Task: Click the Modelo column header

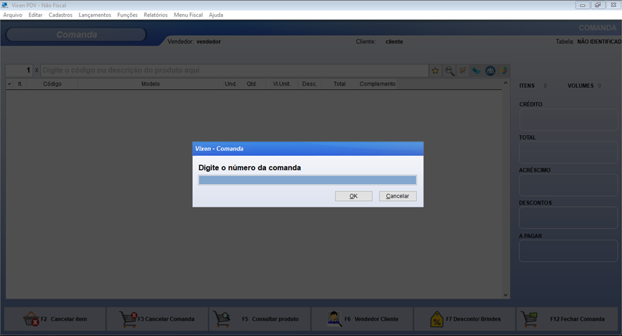Action: 151,84
